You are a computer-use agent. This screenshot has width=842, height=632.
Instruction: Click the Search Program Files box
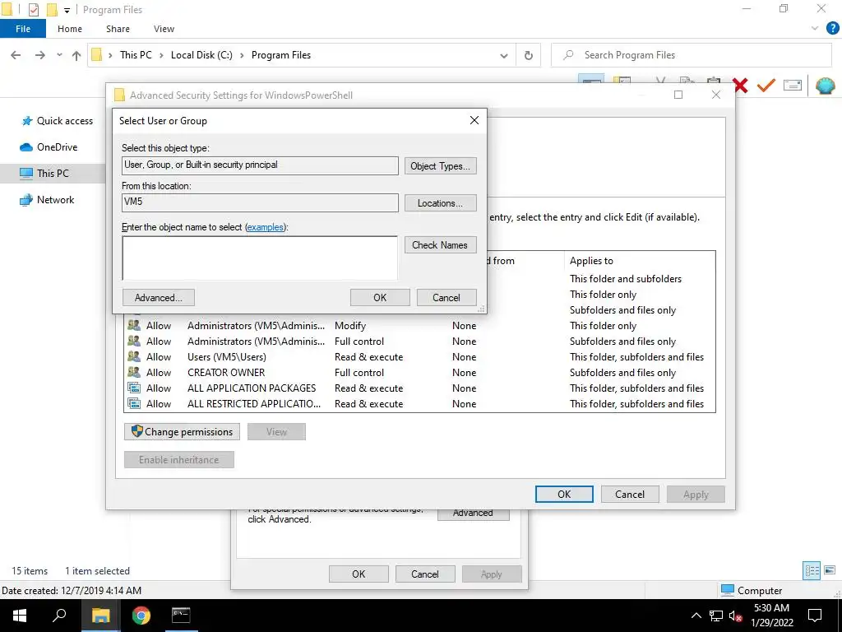pos(691,55)
